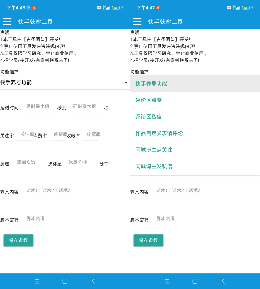This screenshot has height=289, width=260.
Task: Click 脚本密码 field in left screen
Action: [61, 219]
